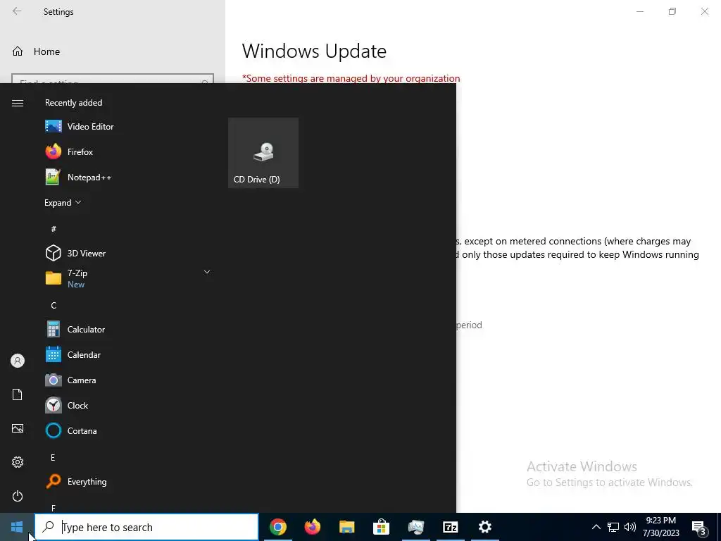Toggle the Start menu hamburger button
721x541 pixels.
tap(18, 103)
